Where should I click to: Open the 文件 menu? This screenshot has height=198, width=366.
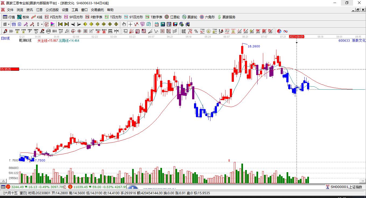(x=10, y=10)
